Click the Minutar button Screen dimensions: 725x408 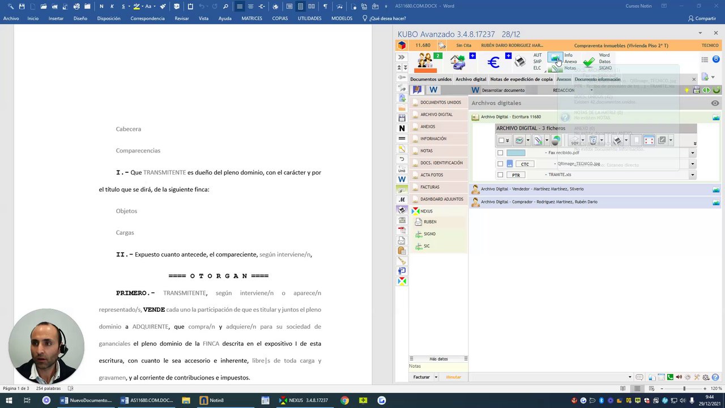pos(454,377)
